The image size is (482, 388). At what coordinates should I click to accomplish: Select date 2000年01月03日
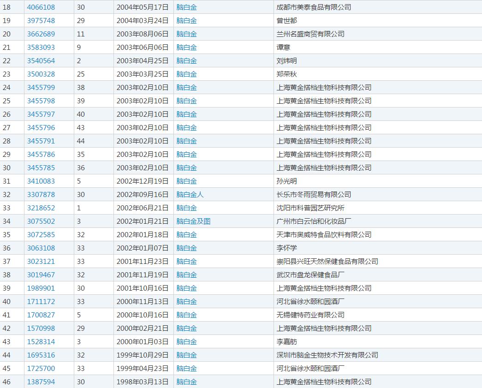click(143, 341)
